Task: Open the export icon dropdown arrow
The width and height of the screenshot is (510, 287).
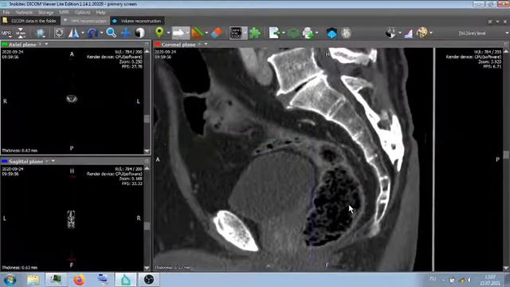Action: 284,33
